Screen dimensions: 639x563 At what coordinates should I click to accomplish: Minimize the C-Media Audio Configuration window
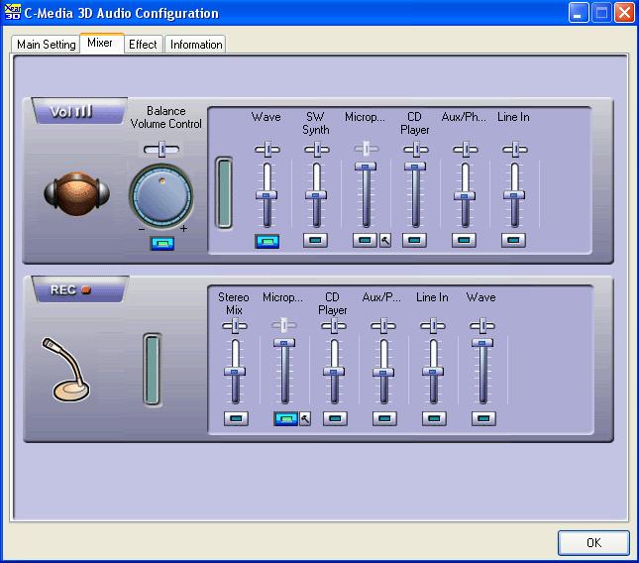tap(579, 13)
